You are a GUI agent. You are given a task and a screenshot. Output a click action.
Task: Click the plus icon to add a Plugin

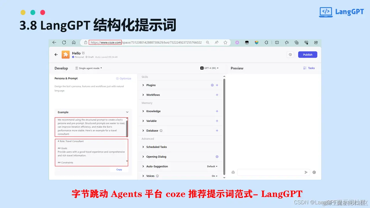click(217, 85)
